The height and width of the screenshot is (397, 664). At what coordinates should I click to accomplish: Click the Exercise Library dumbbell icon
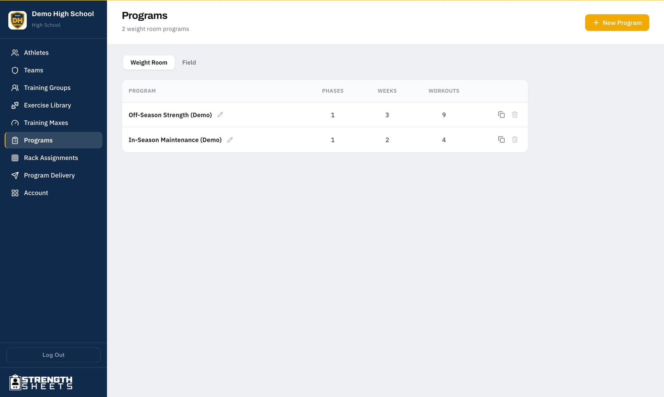coord(15,105)
